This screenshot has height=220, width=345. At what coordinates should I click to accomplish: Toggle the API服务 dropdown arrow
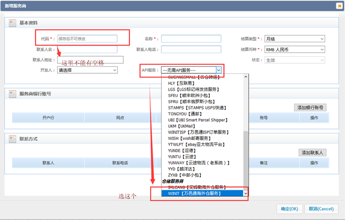(x=218, y=70)
